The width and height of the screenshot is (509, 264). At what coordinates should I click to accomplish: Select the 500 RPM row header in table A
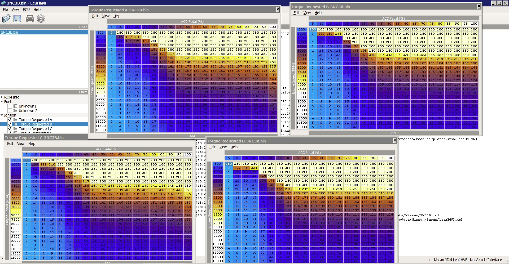click(x=100, y=33)
